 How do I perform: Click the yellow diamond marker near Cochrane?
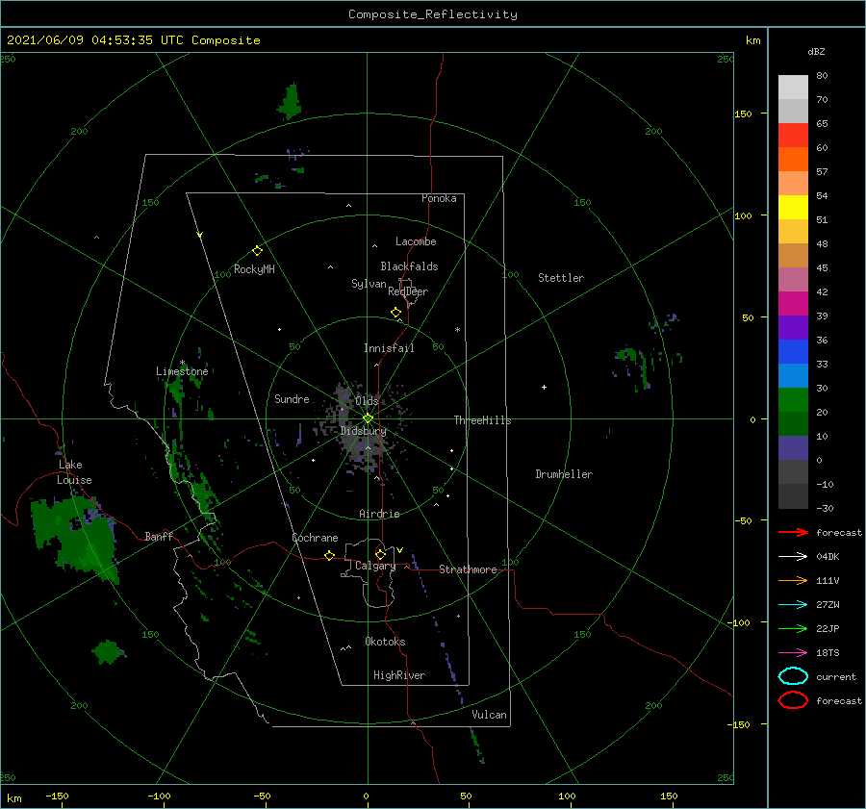click(330, 555)
